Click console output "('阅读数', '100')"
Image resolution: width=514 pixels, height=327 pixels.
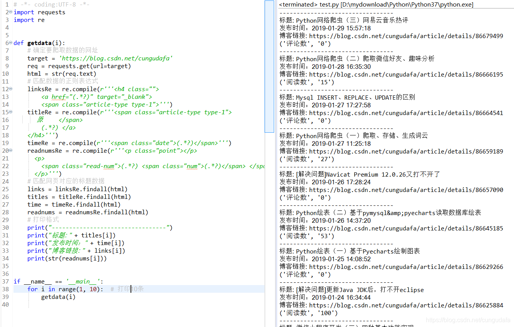click(x=308, y=313)
